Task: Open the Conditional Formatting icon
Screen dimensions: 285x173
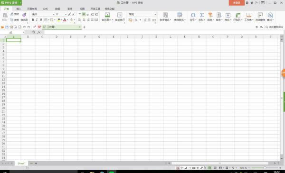Action: coord(165,15)
